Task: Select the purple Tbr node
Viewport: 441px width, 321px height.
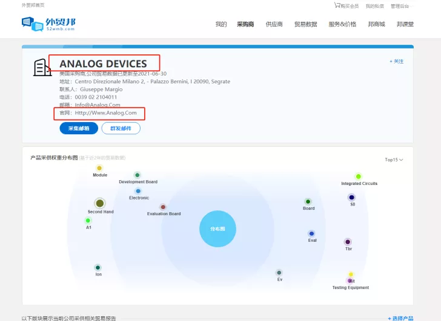Action: tap(348, 242)
